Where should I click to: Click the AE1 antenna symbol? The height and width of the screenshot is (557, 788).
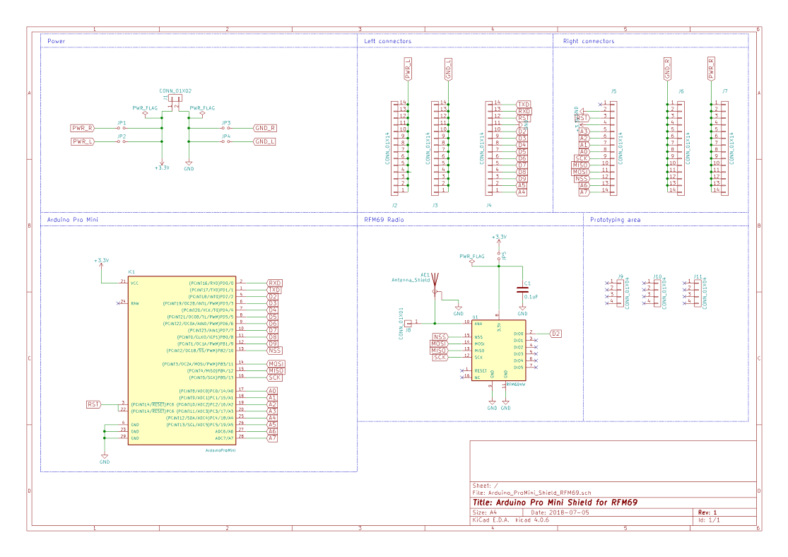tap(435, 283)
